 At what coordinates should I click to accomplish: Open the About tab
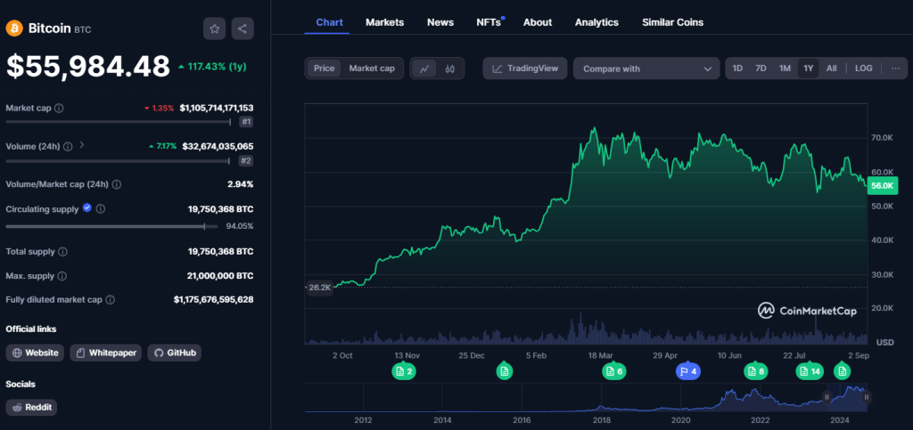coord(538,22)
